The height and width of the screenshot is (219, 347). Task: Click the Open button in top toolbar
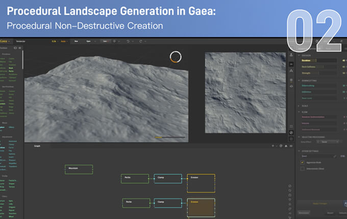coord(88,41)
